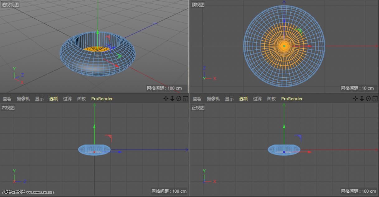379x197 pixels.
Task: Click the 选项 menu in the right view toolbar
Action: pos(53,98)
